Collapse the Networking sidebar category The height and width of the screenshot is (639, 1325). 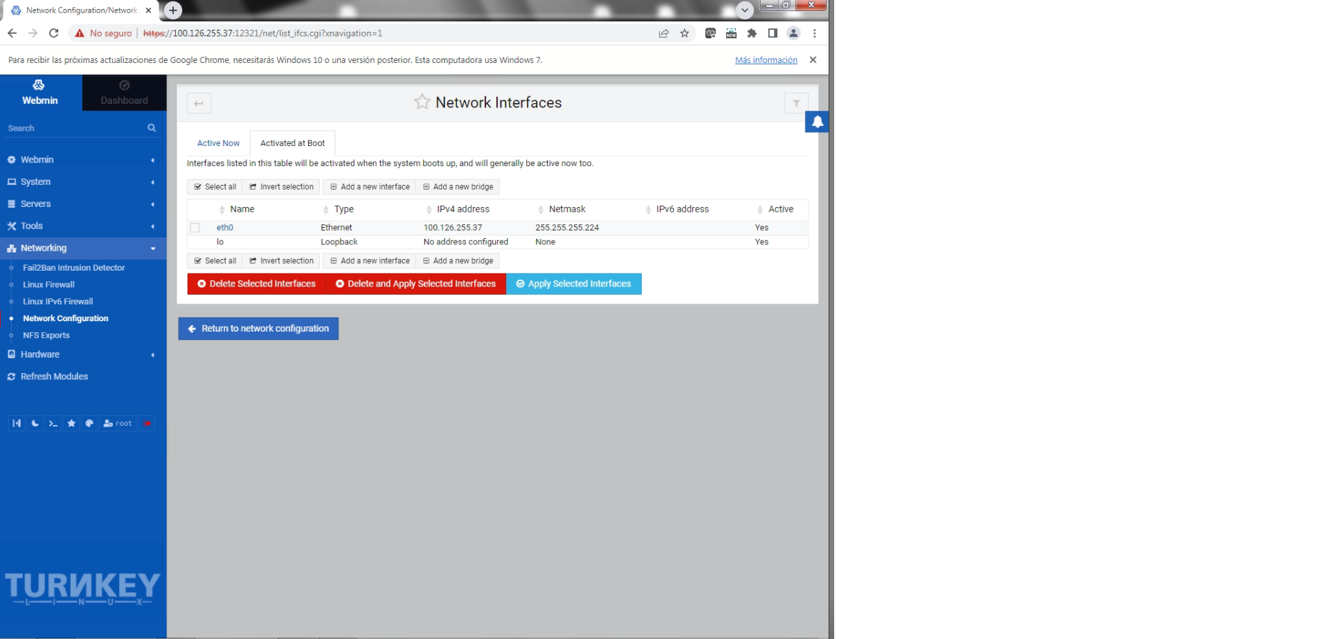[44, 249]
